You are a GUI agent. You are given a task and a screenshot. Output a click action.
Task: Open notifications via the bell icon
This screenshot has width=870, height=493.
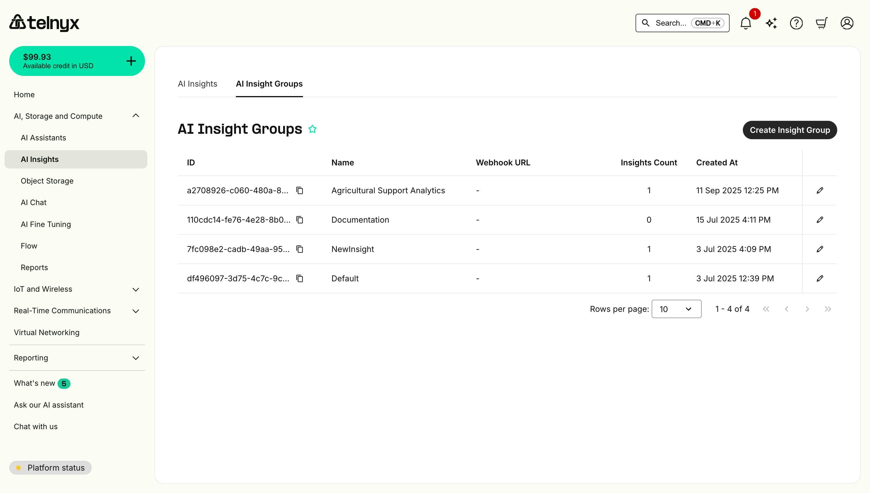[745, 23]
